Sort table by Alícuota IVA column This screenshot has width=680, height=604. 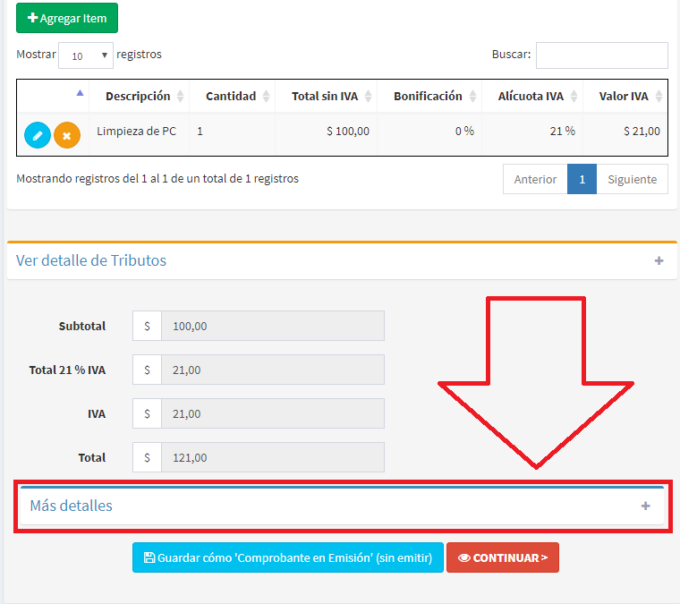click(532, 96)
